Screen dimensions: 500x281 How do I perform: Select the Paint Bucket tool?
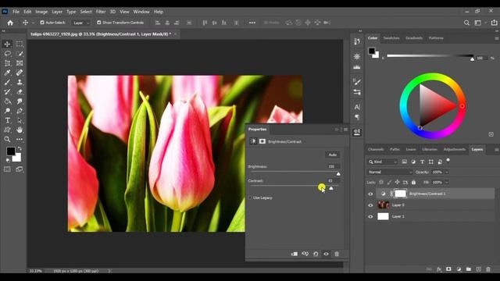click(x=7, y=101)
